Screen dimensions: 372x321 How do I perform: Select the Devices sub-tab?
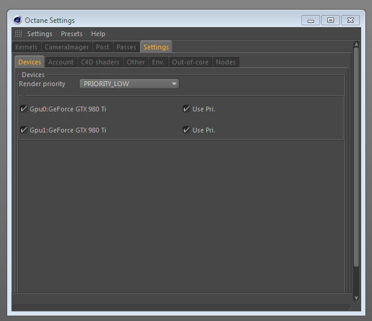coord(30,62)
